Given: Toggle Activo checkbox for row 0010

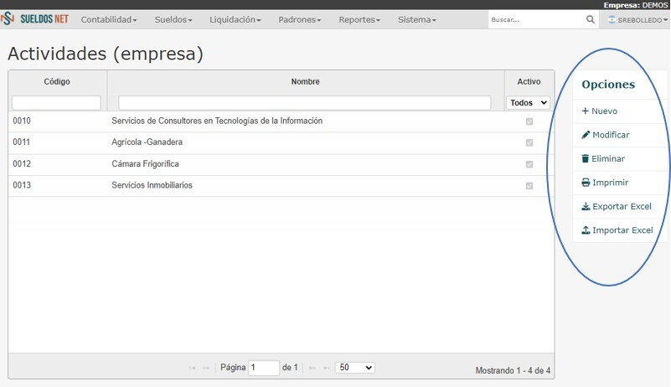Looking at the screenshot, I should coord(529,121).
